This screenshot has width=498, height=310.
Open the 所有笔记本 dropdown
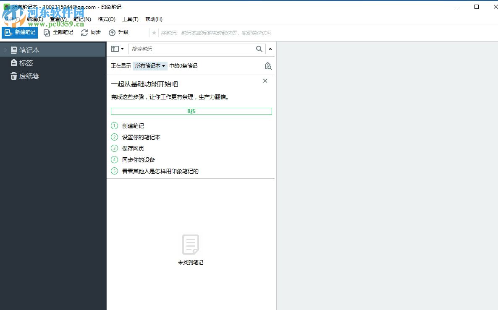click(149, 66)
